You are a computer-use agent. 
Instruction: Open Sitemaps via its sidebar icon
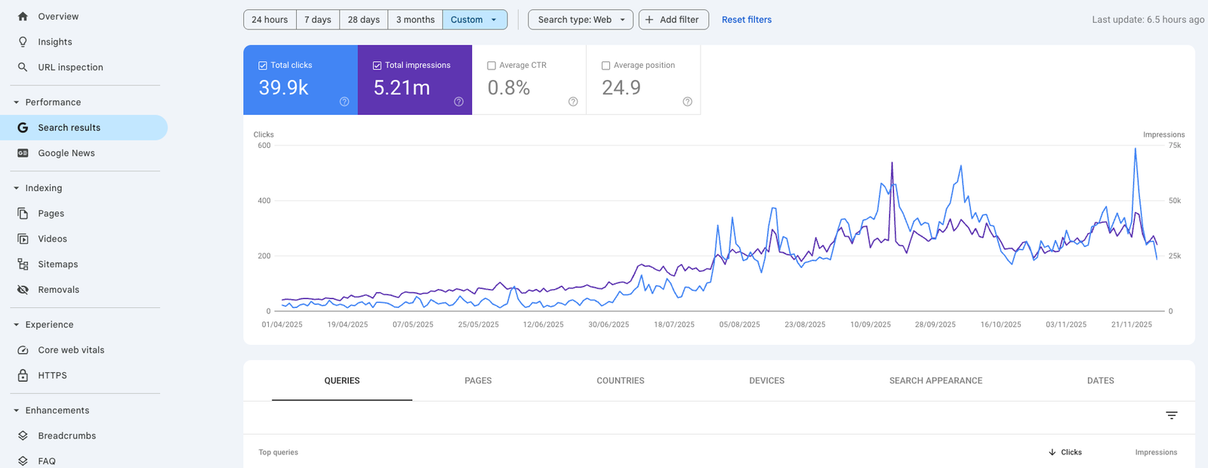(23, 264)
